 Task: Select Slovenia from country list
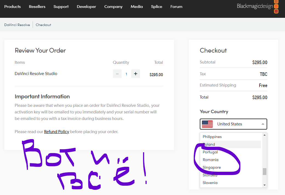(x=231, y=183)
